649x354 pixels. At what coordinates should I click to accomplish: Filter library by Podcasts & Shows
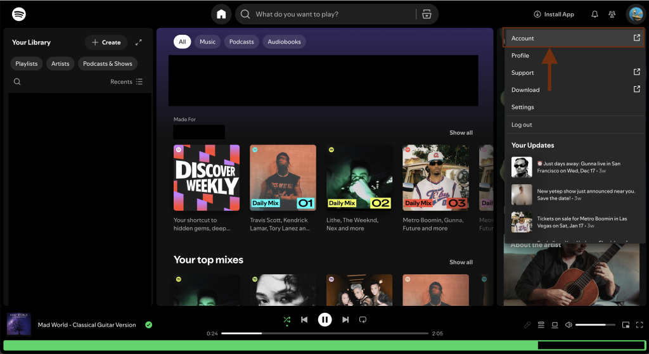pyautogui.click(x=108, y=64)
